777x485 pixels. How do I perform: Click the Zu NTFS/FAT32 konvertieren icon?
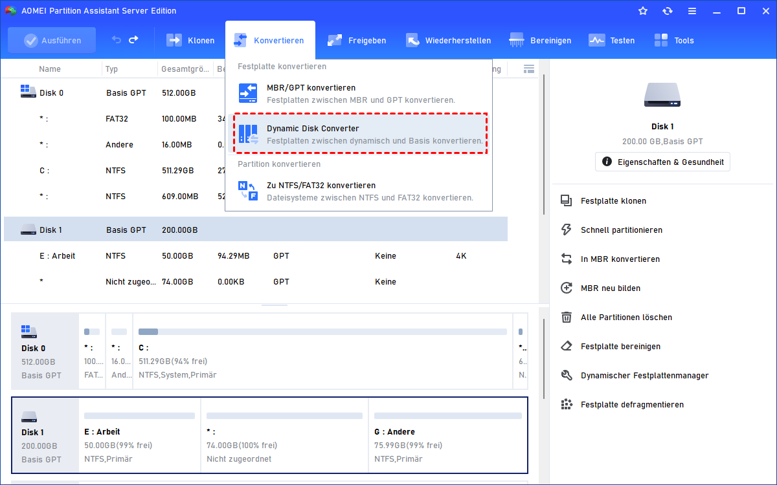248,191
